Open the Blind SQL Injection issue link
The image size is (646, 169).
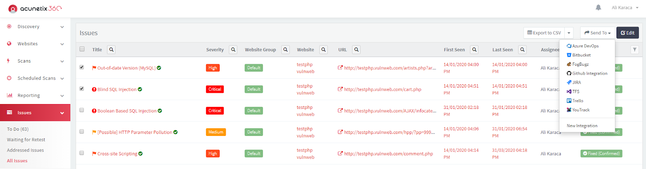coord(117,90)
